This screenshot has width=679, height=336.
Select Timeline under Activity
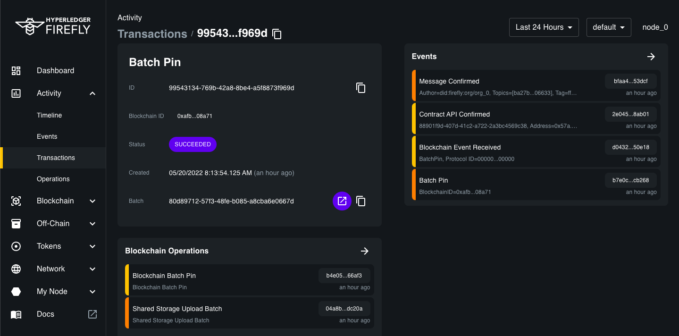(x=49, y=115)
